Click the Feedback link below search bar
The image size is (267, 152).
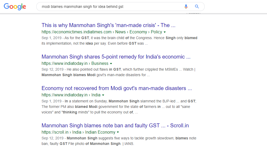(x=193, y=13)
